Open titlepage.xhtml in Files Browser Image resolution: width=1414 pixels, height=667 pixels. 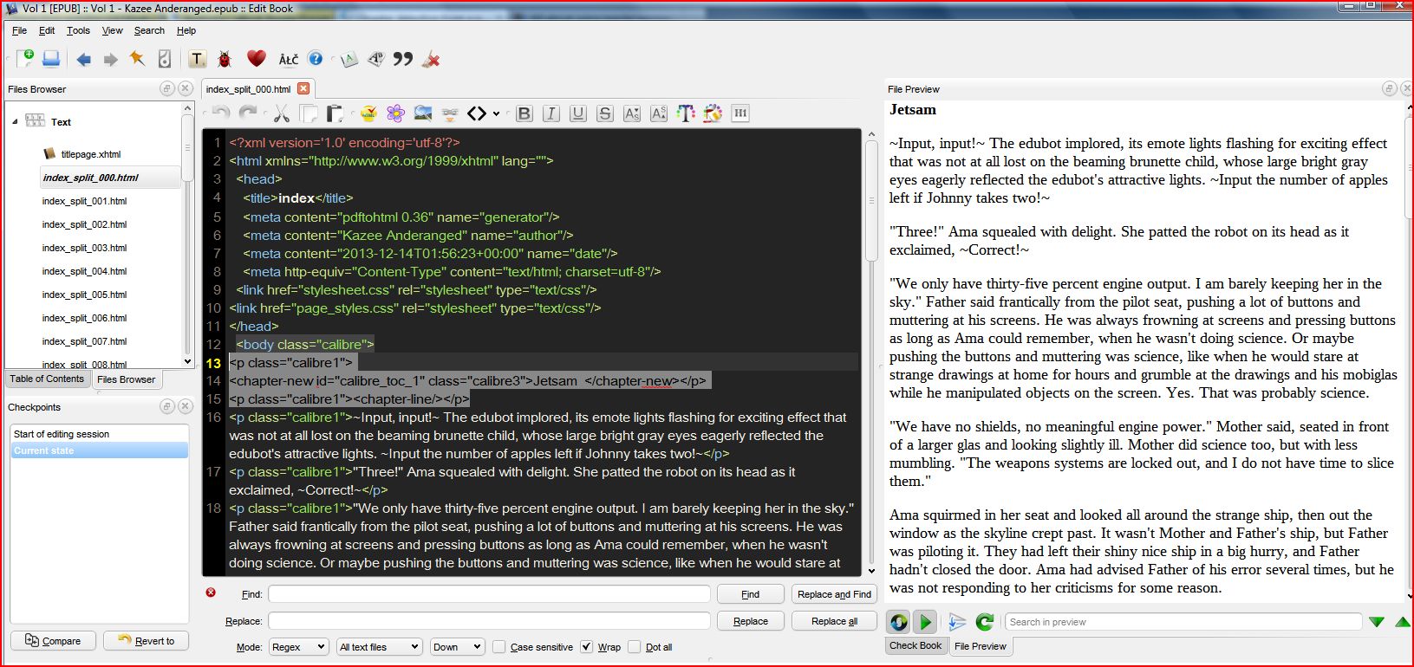(x=91, y=154)
